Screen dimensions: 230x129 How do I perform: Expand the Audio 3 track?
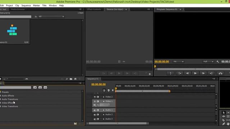[104, 119]
